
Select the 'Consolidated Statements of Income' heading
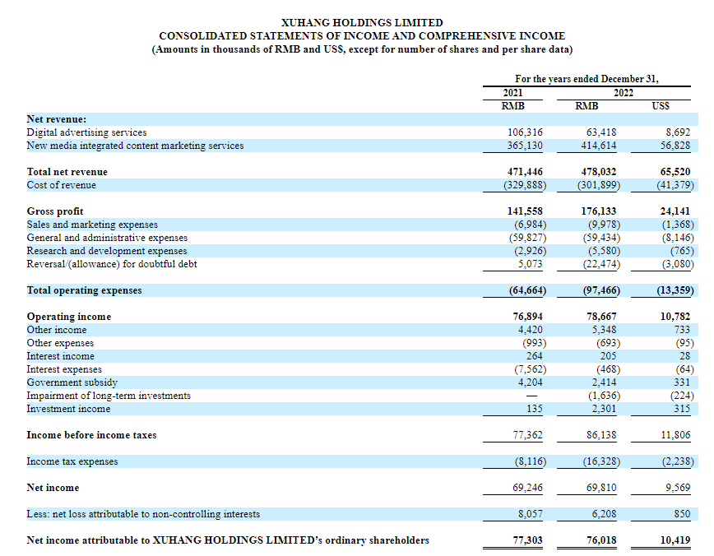362,36
